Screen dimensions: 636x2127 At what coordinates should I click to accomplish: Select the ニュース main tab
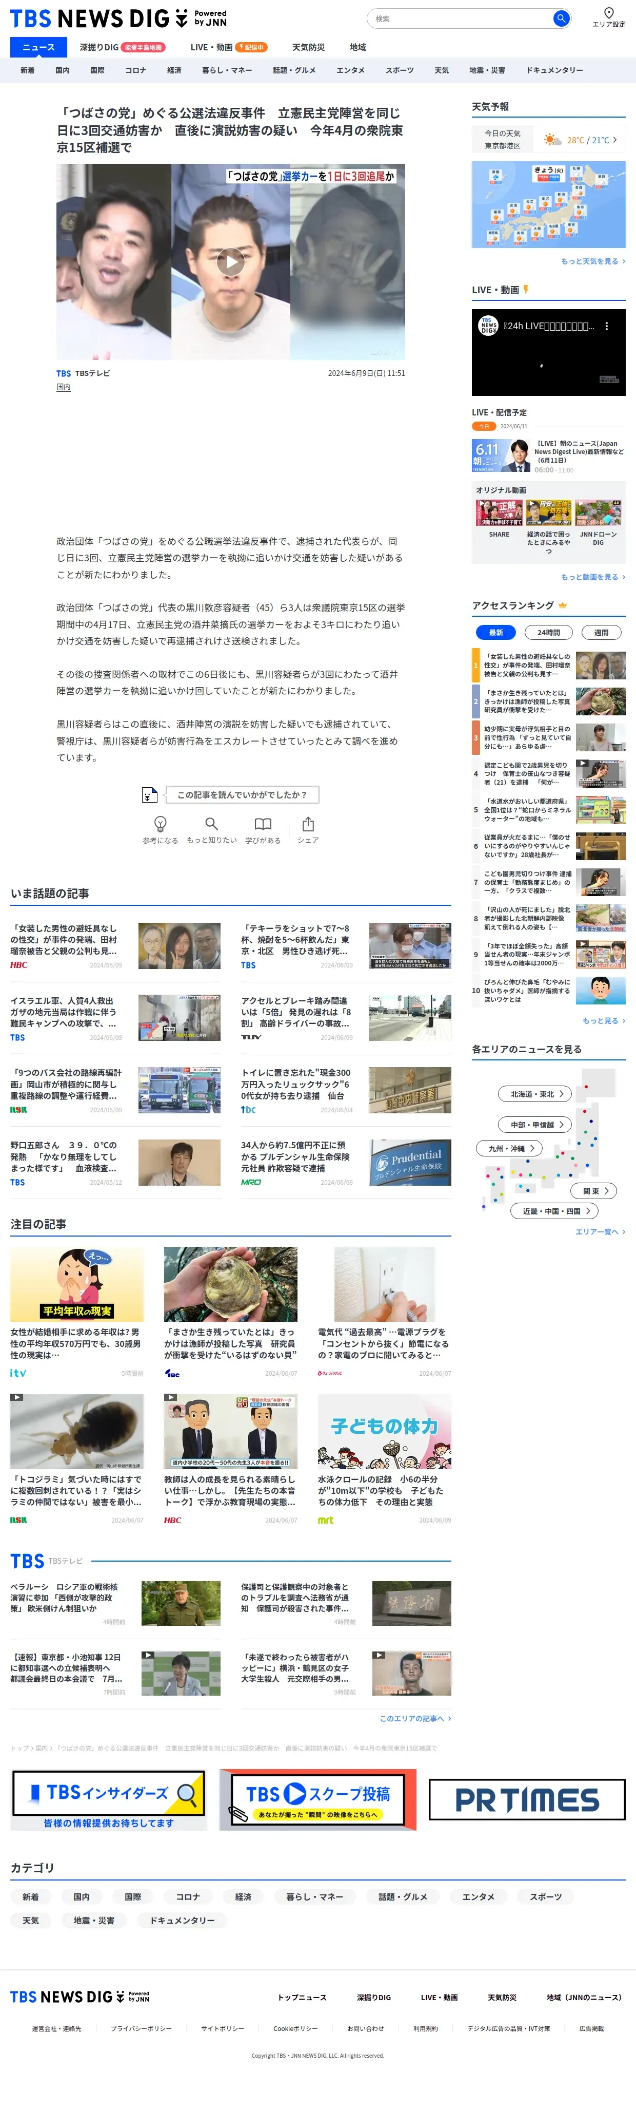click(38, 47)
